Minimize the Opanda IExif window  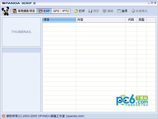pos(149,3)
